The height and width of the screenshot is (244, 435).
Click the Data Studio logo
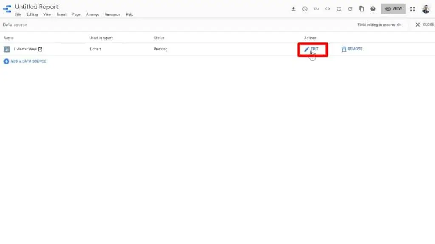pyautogui.click(x=6, y=8)
